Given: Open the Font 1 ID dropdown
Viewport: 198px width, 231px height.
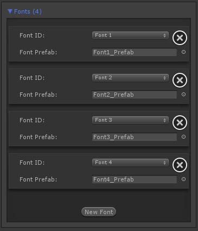Looking at the screenshot, I should coord(130,35).
